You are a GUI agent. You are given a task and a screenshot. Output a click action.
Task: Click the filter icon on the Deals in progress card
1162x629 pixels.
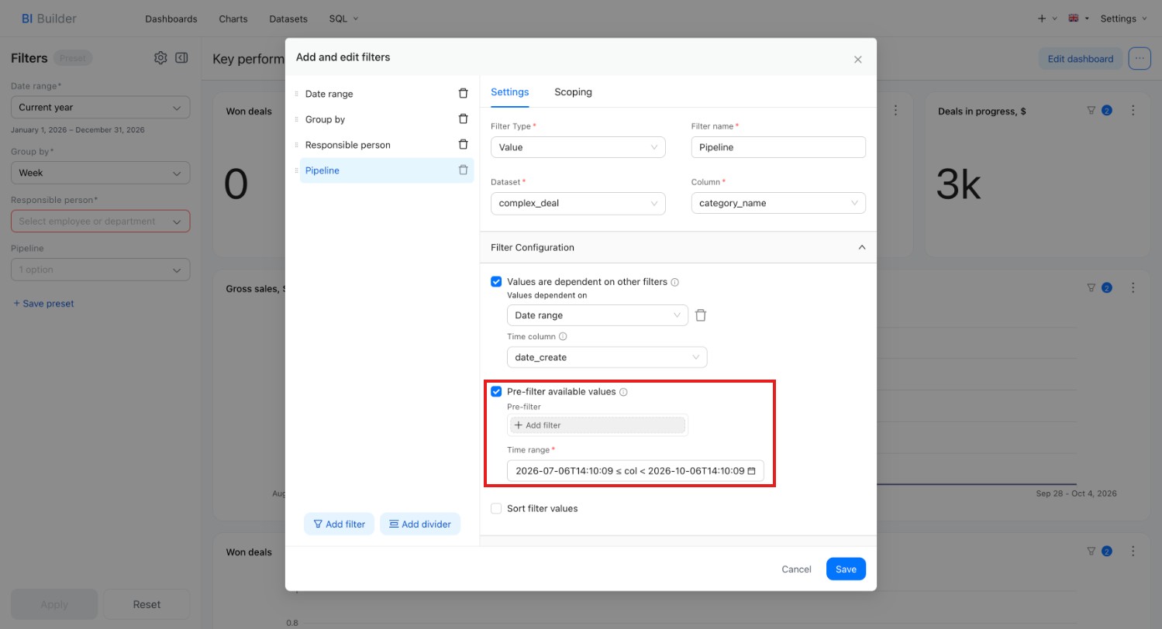coord(1091,111)
